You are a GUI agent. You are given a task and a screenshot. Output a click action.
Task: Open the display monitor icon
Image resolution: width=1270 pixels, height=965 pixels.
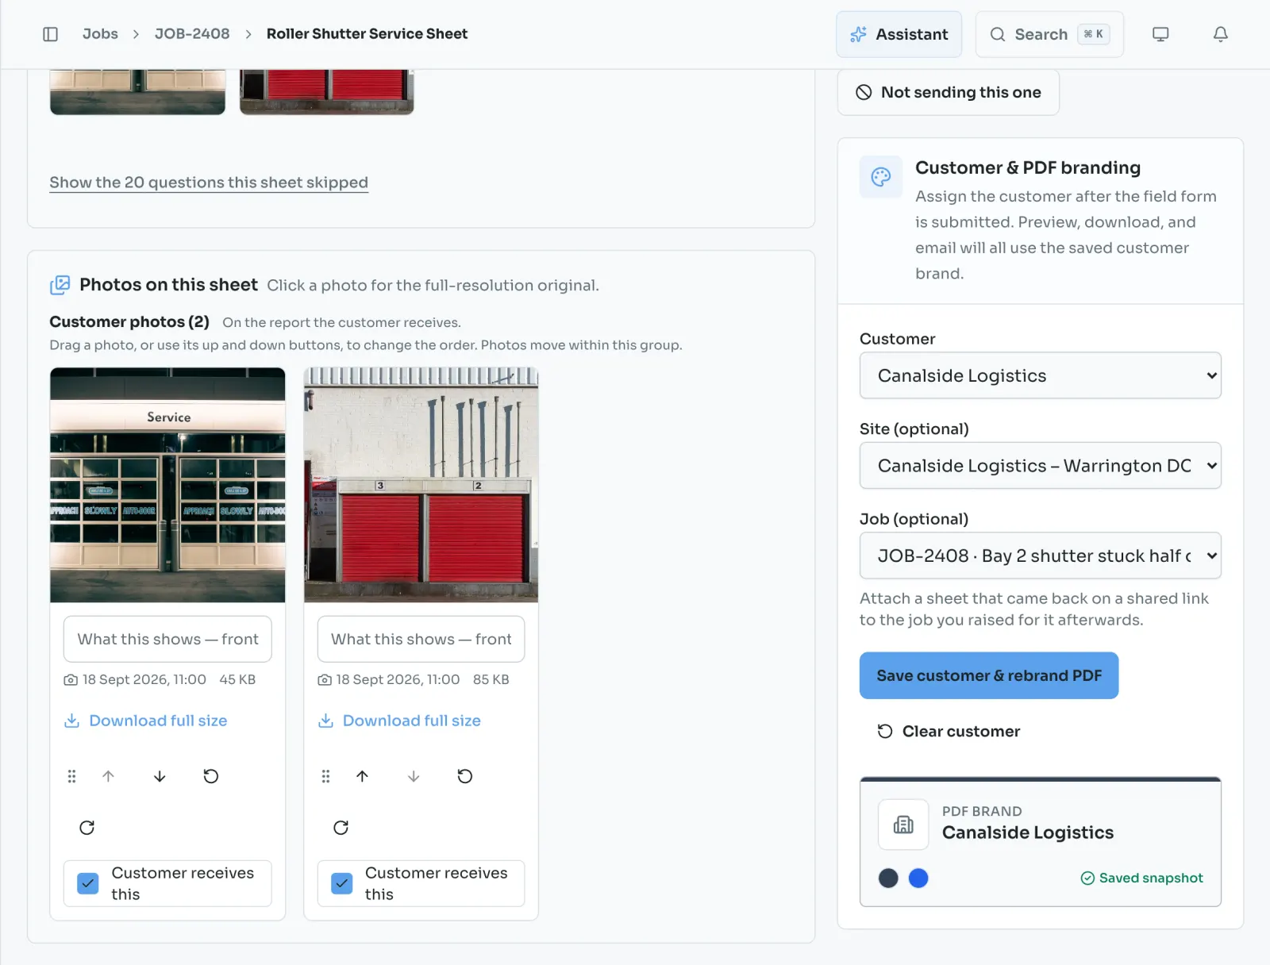1160,34
